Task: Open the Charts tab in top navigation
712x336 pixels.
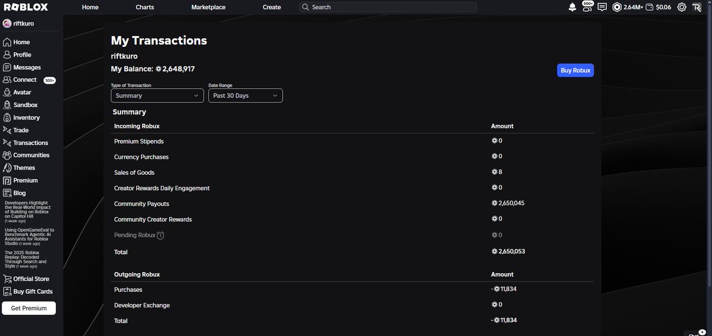Action: [144, 7]
